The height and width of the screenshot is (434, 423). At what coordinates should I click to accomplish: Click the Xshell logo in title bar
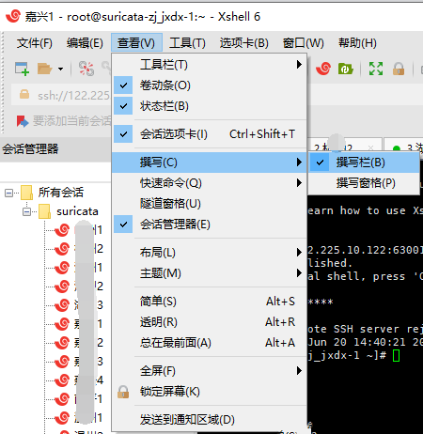coord(13,16)
